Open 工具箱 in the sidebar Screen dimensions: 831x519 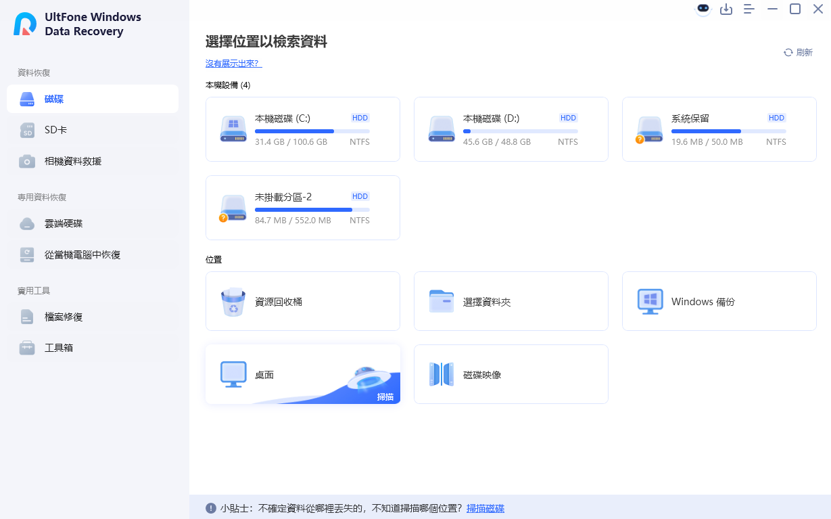coord(93,348)
